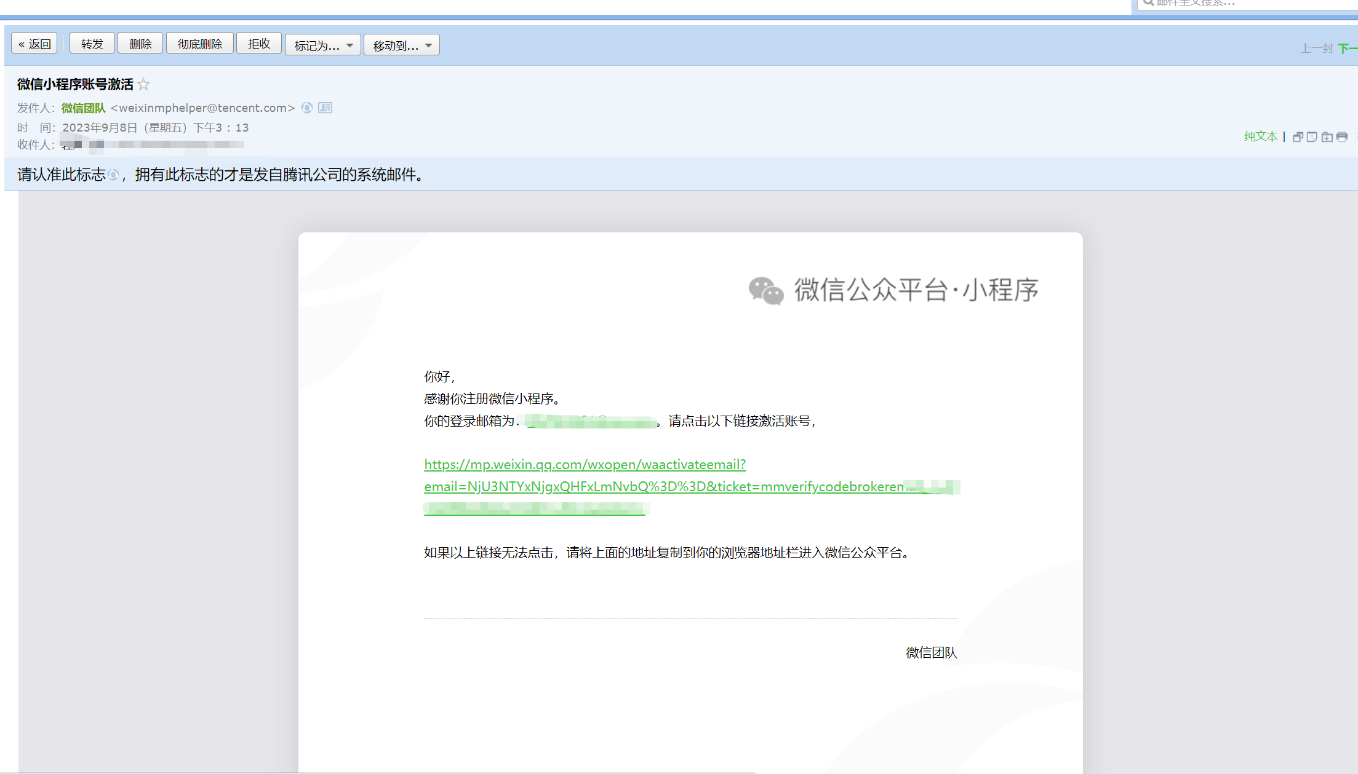Click the note icon beside new-window icon

pos(1312,137)
